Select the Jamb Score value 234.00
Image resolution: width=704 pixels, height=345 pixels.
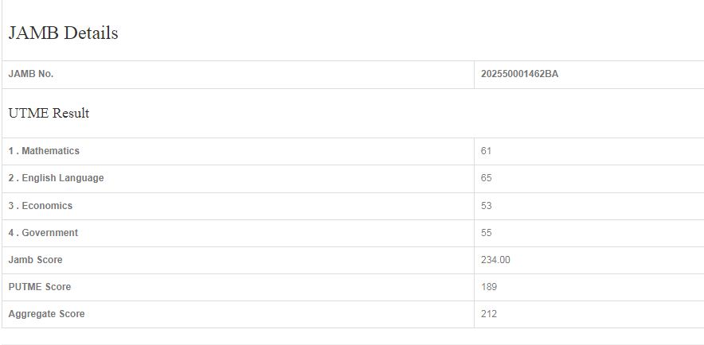pos(495,260)
